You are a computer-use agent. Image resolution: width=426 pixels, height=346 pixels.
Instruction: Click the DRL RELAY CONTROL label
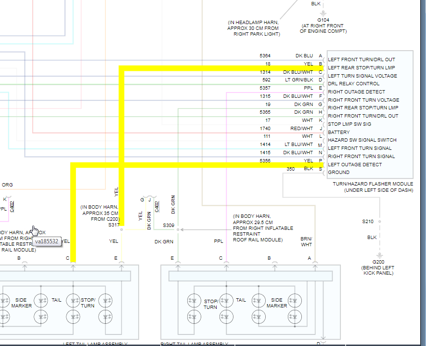(x=353, y=84)
